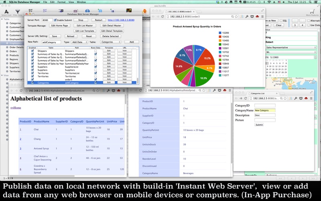The width and height of the screenshot is (321, 201).
Task: Click reload icon in order3 browser window
Action: coord(163,16)
